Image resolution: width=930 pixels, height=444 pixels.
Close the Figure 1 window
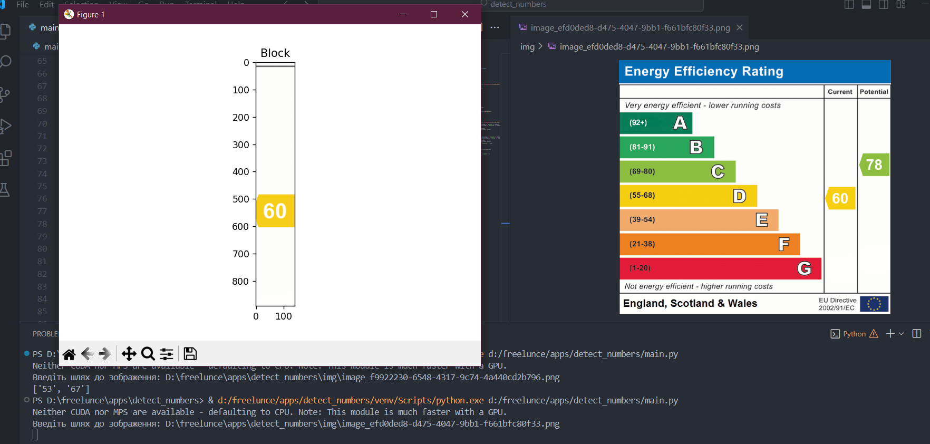point(465,14)
